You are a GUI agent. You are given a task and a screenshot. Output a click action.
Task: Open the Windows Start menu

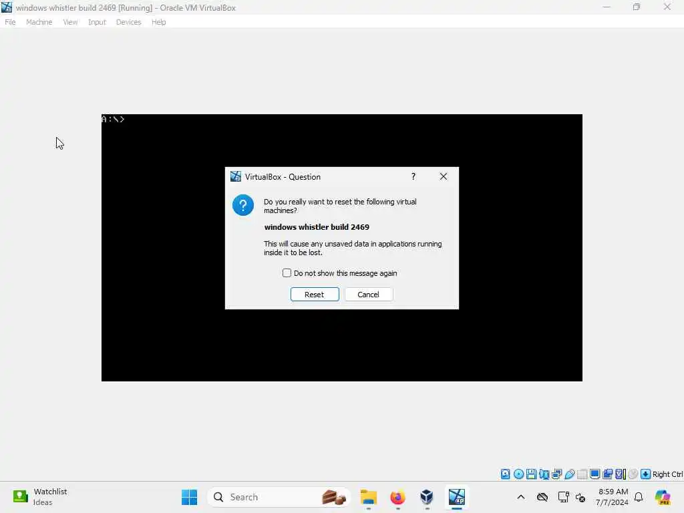(x=189, y=497)
